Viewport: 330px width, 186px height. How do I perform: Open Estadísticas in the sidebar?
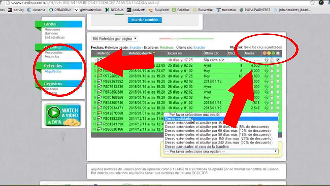click(55, 37)
